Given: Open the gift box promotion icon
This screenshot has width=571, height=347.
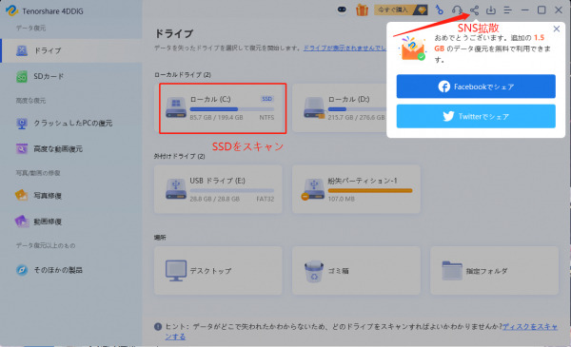Looking at the screenshot, I should point(362,10).
